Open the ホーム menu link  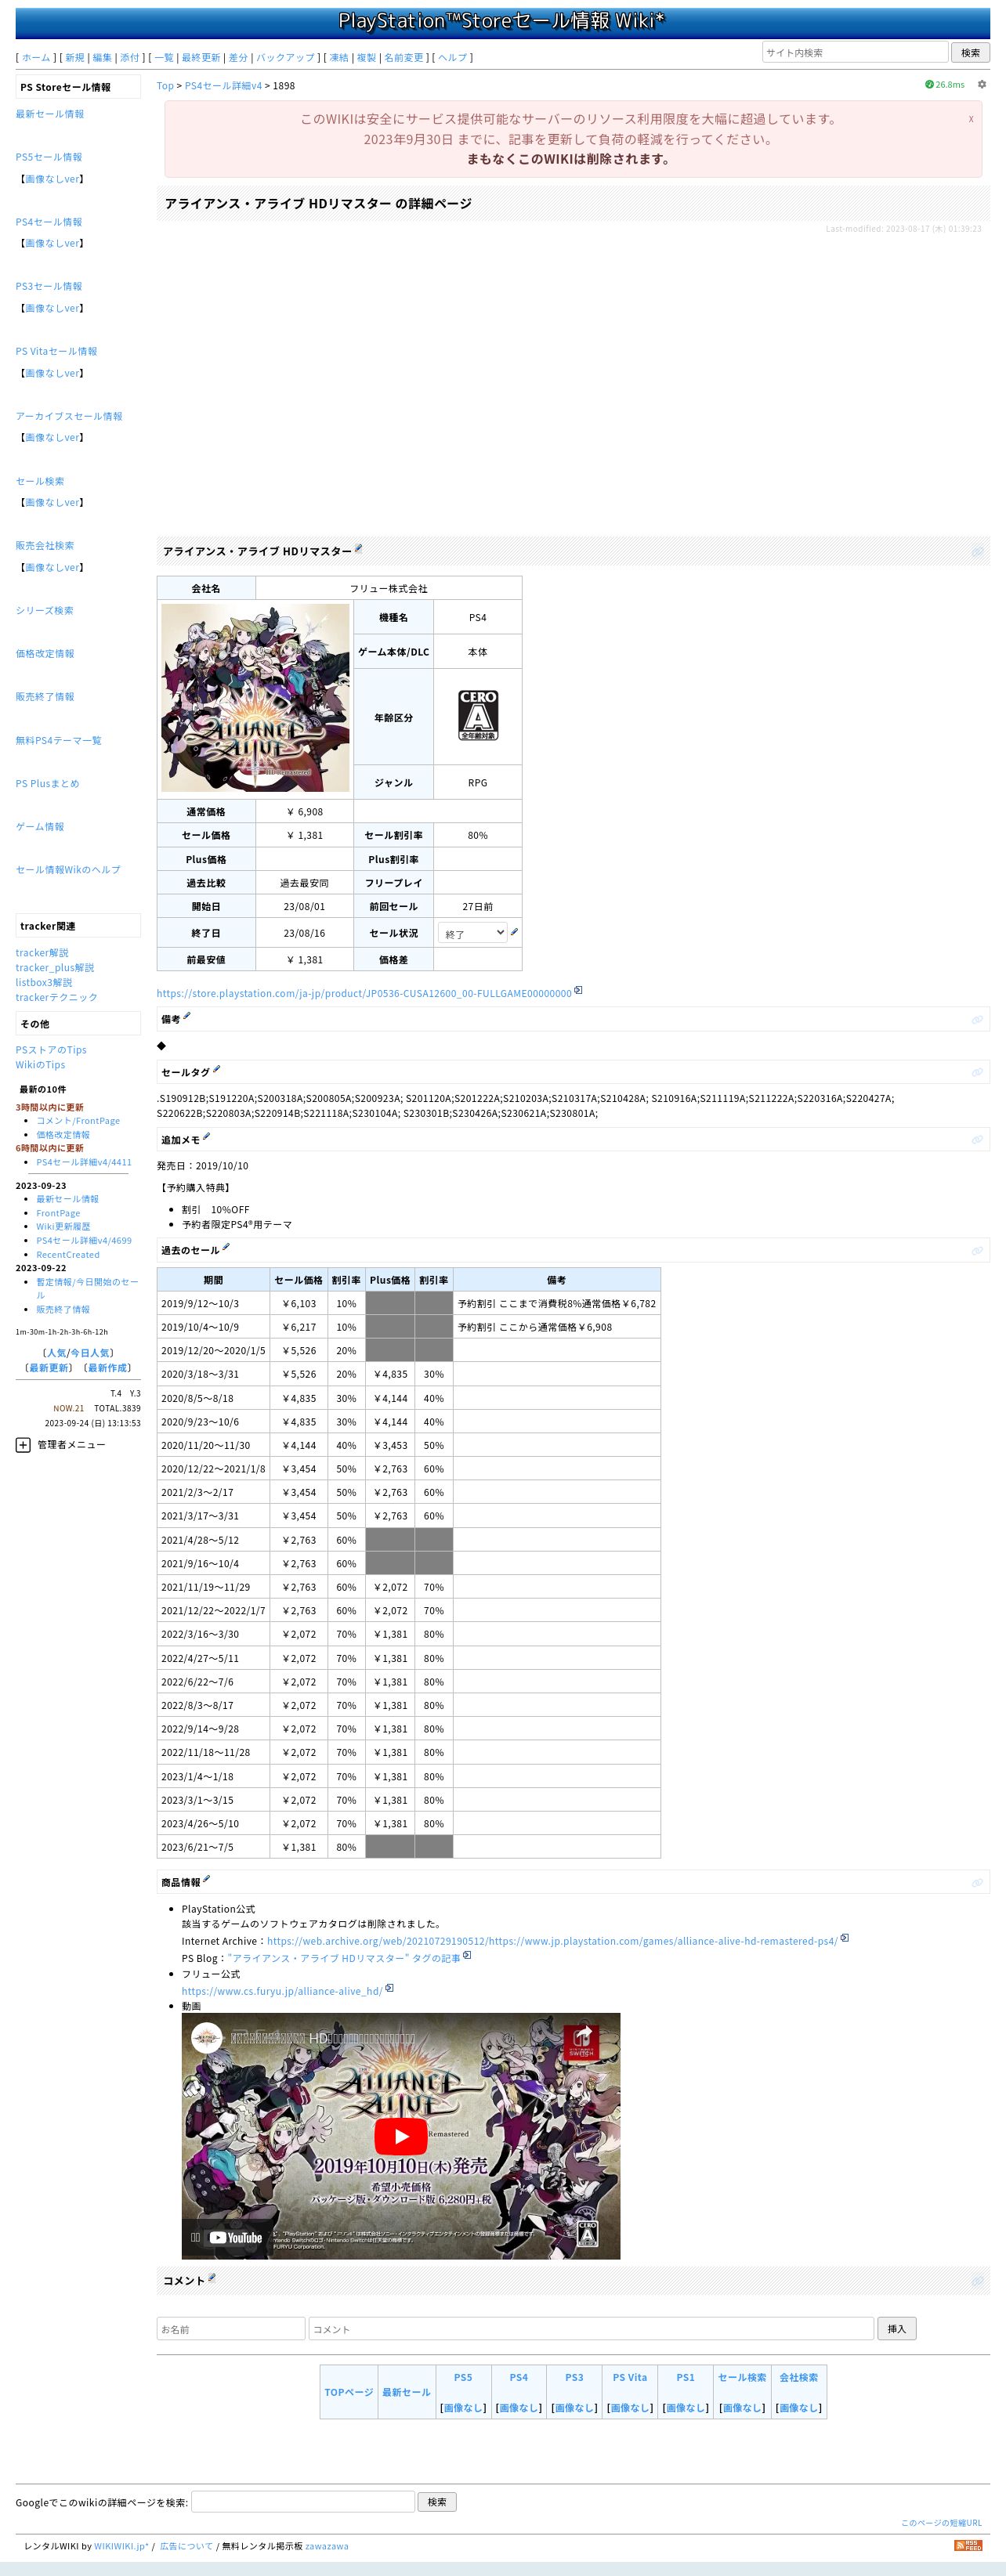point(36,58)
